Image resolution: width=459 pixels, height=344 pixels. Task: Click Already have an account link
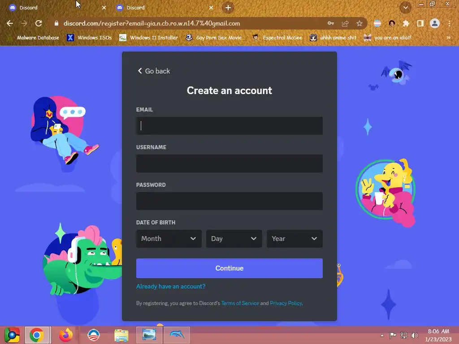[171, 286]
